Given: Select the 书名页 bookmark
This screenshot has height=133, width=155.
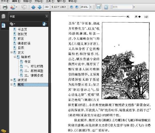Looking at the screenshot, I should [x=22, y=29].
